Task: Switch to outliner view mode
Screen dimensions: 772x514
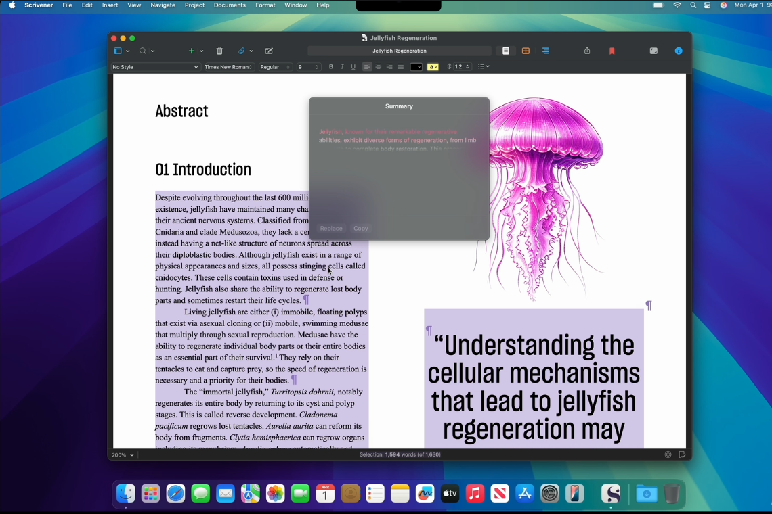Action: coord(546,51)
